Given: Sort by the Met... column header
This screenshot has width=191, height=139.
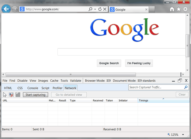Looking at the screenshot, I should click(53, 101).
